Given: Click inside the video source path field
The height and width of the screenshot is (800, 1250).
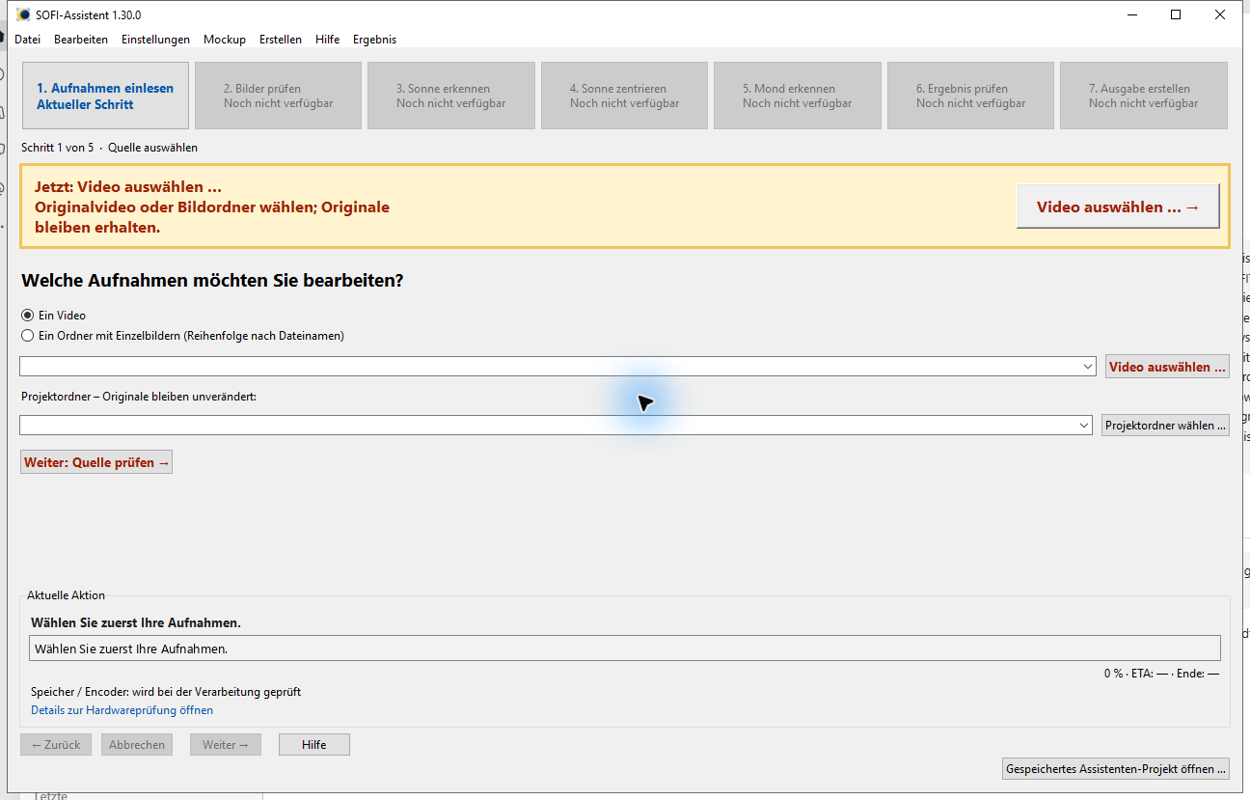Looking at the screenshot, I should pos(550,367).
